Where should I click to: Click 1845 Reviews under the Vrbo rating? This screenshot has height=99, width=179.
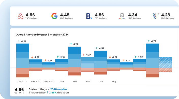[167, 18]
